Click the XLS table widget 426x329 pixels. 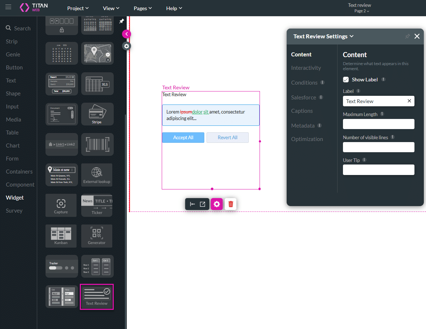(97, 84)
